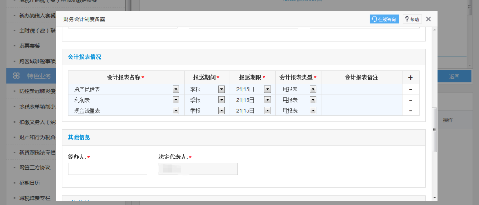
Task: Remove the 现金流量表 row with minus icon
Action: point(411,111)
